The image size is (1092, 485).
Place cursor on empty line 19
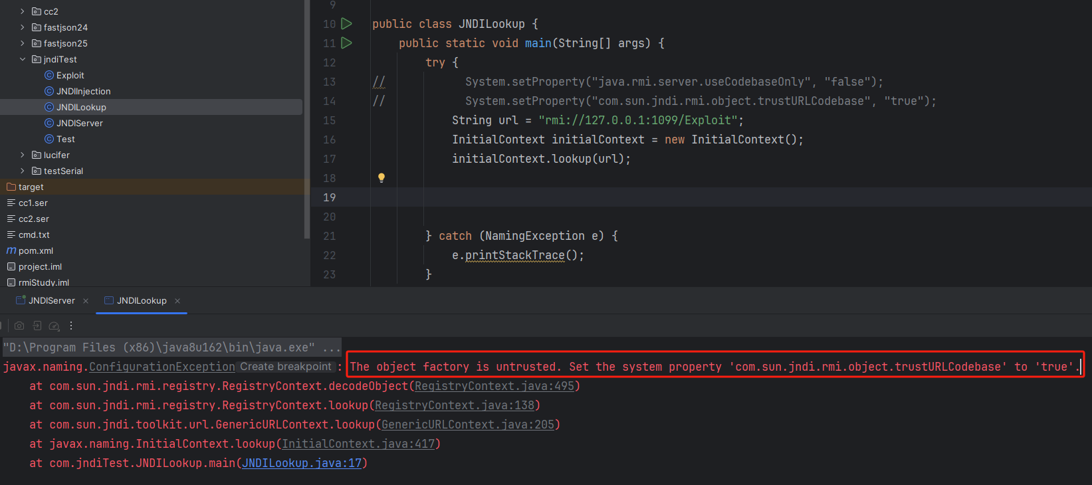click(731, 197)
